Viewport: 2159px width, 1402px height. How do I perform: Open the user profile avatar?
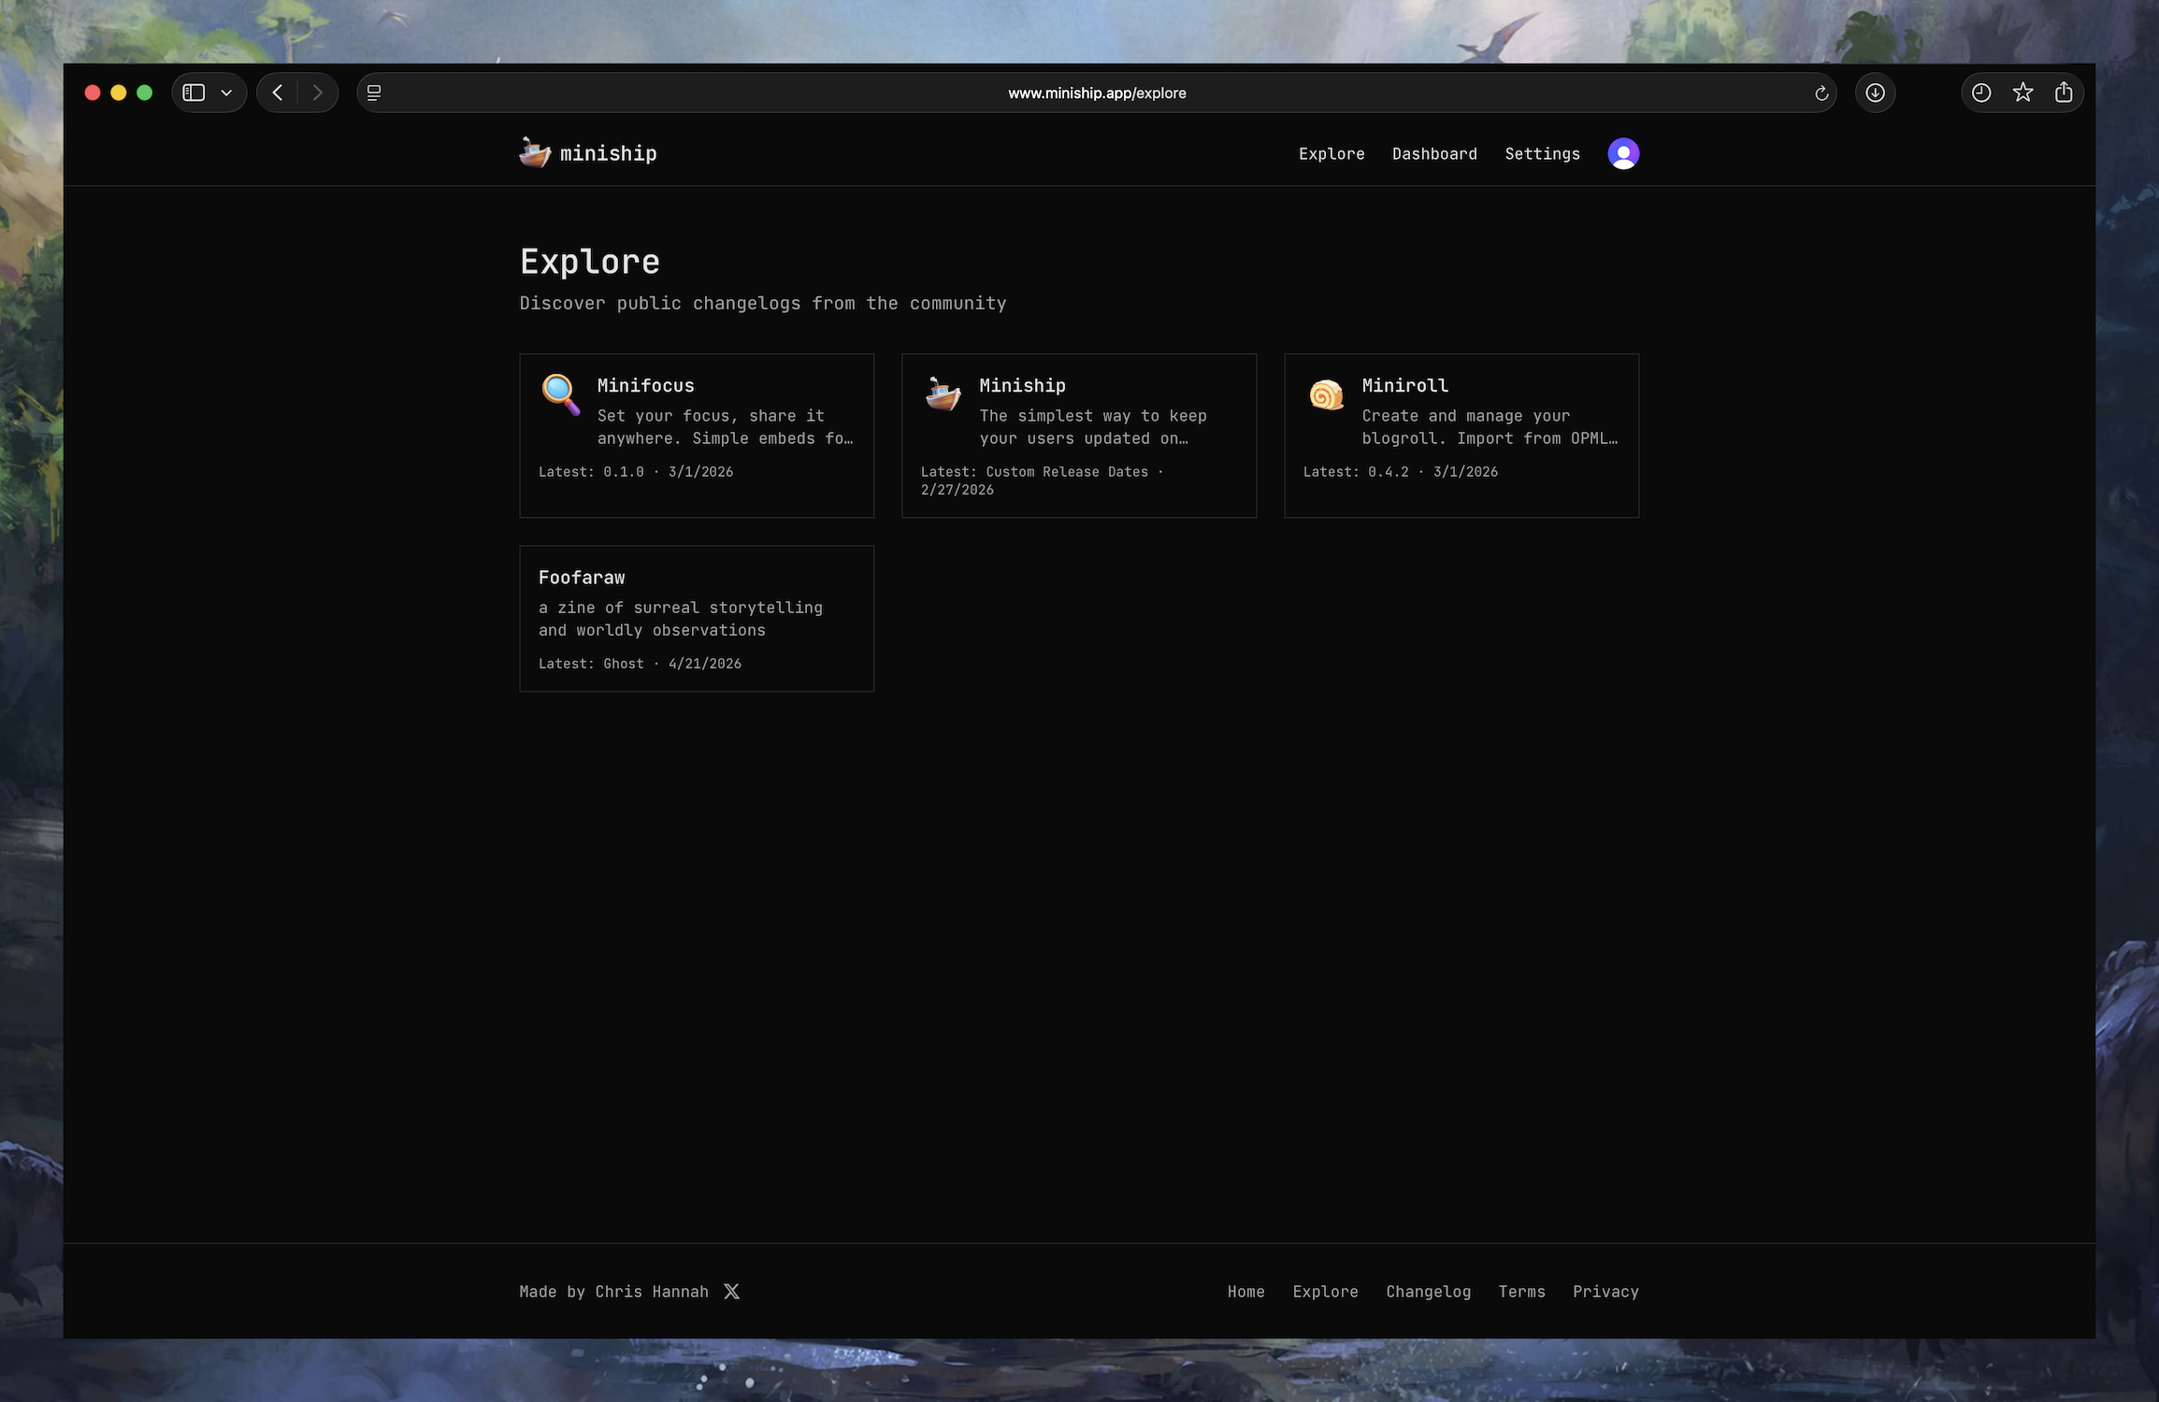(x=1622, y=153)
